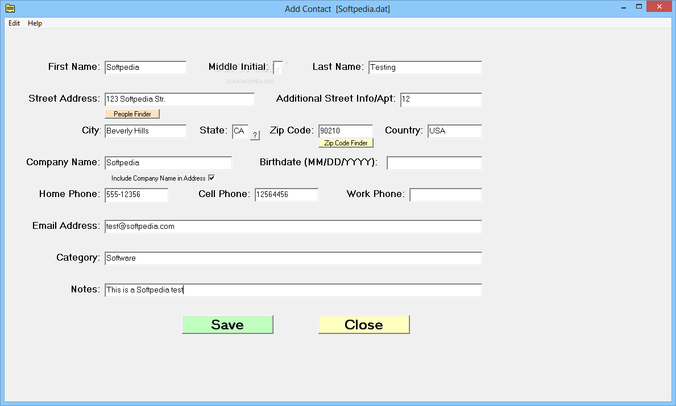Click the app icon in the title bar

click(x=10, y=9)
